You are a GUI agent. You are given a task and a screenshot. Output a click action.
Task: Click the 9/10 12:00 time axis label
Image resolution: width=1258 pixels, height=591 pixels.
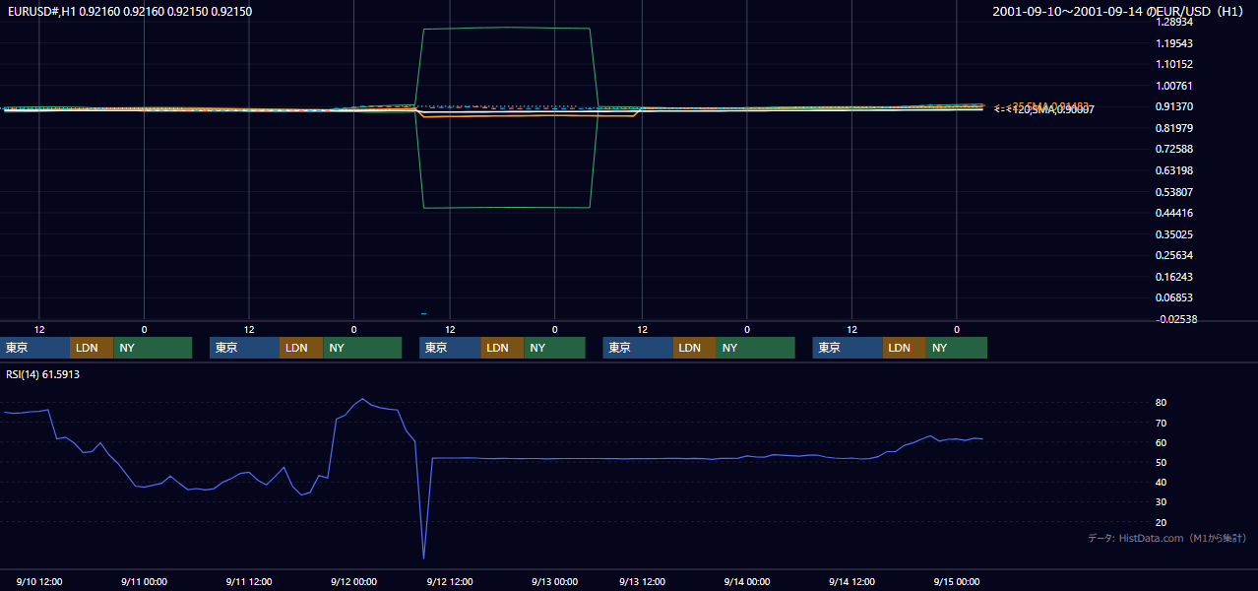click(40, 581)
